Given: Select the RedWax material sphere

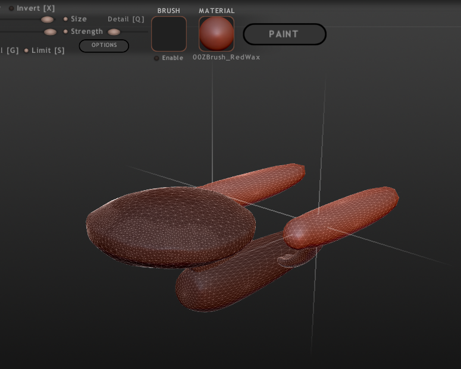Looking at the screenshot, I should tap(217, 33).
